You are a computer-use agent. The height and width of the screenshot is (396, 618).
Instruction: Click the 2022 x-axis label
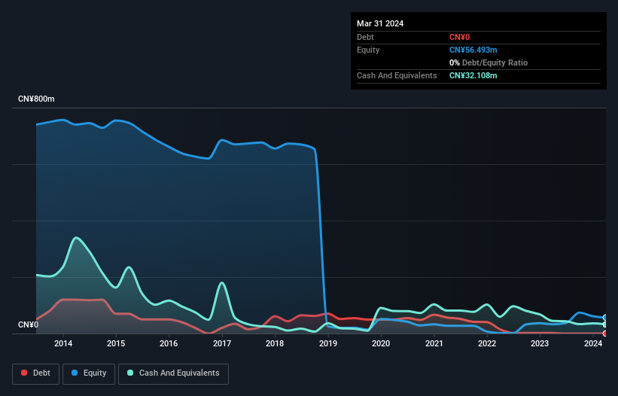487,343
